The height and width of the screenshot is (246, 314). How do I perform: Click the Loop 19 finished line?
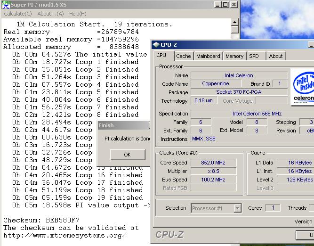coord(78,197)
